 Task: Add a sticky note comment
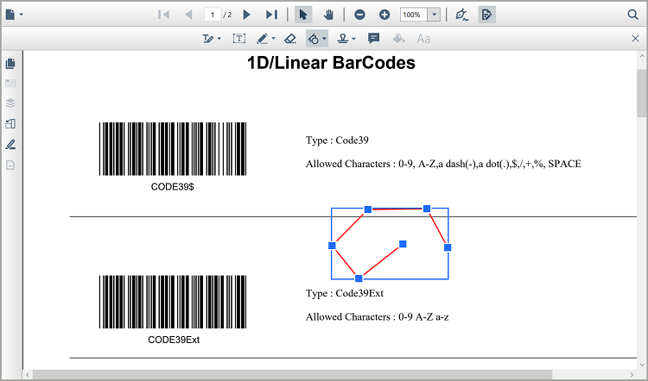pyautogui.click(x=374, y=39)
